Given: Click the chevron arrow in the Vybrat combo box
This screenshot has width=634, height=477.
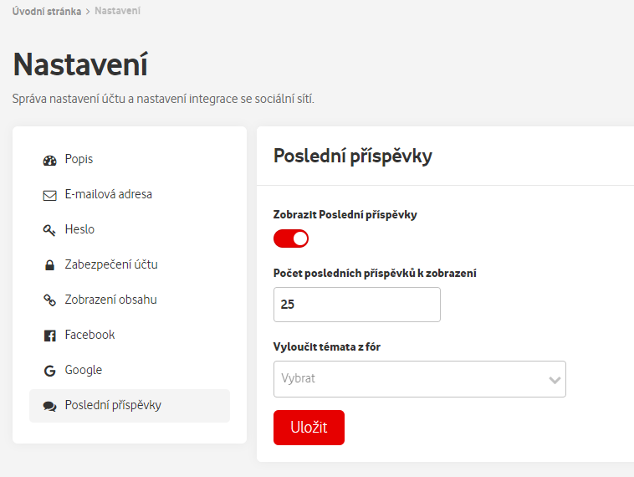Looking at the screenshot, I should [x=555, y=380].
